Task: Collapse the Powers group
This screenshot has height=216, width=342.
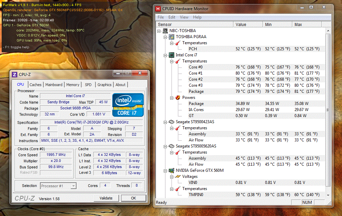Action: click(172, 98)
